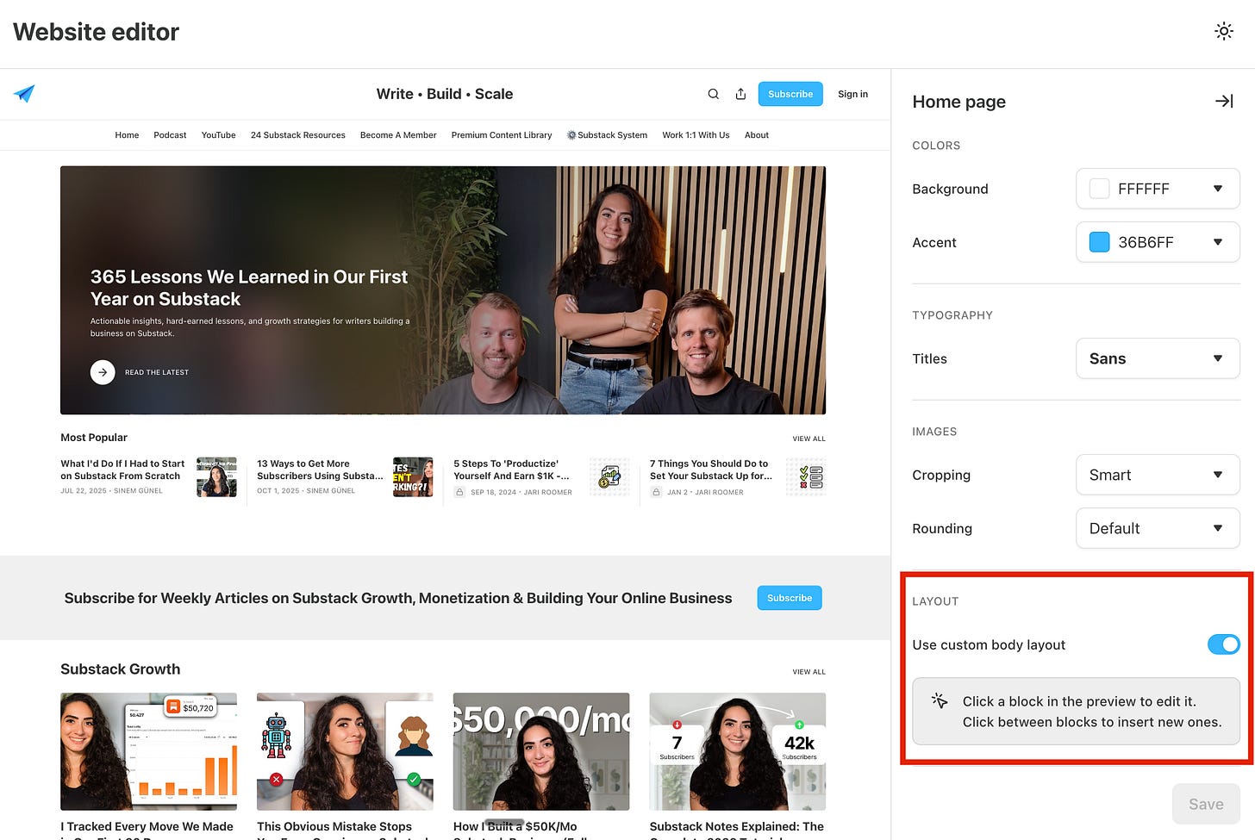Select the Most Popular section heading
Image resolution: width=1255 pixels, height=840 pixels.
(x=94, y=438)
